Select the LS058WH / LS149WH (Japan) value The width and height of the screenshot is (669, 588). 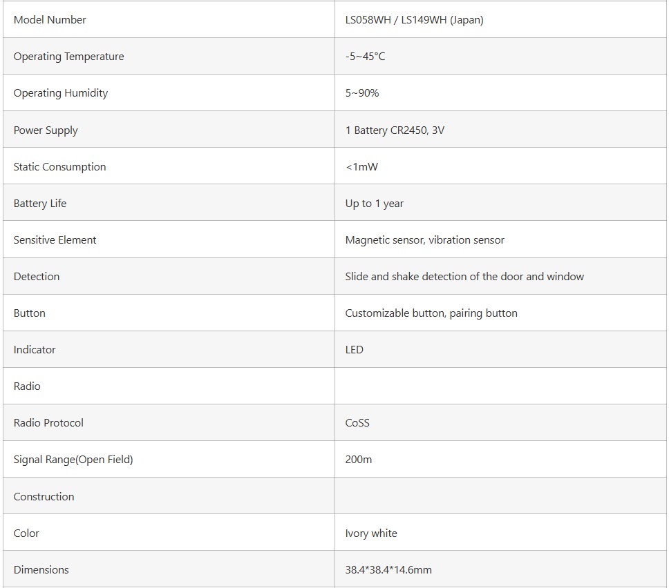pyautogui.click(x=414, y=20)
